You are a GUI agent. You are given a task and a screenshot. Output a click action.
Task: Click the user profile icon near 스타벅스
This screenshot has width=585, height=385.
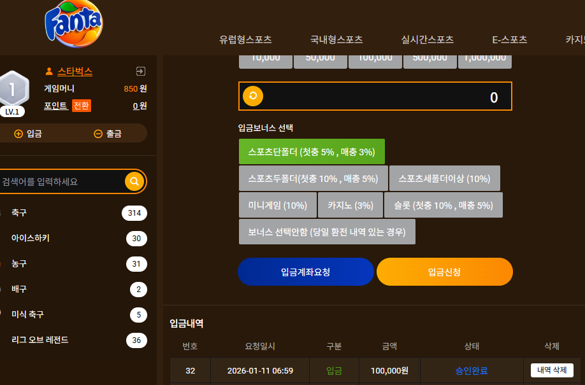click(x=49, y=71)
